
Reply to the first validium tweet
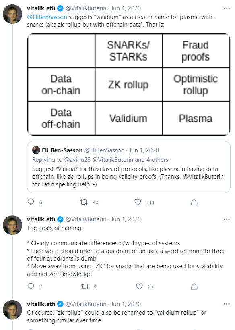pos(31,202)
